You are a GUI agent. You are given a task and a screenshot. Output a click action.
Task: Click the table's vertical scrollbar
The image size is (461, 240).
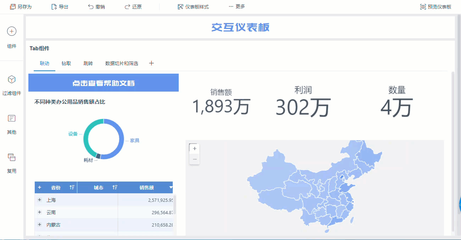point(175,205)
